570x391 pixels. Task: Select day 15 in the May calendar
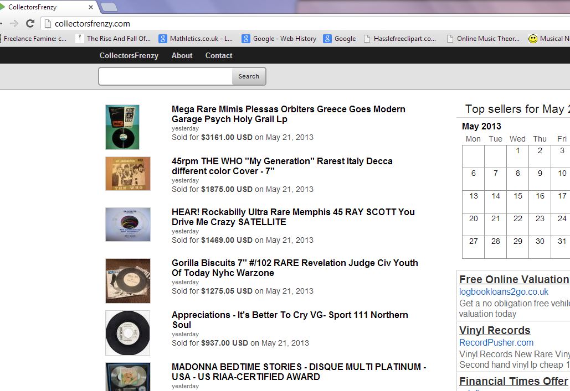[x=517, y=201]
